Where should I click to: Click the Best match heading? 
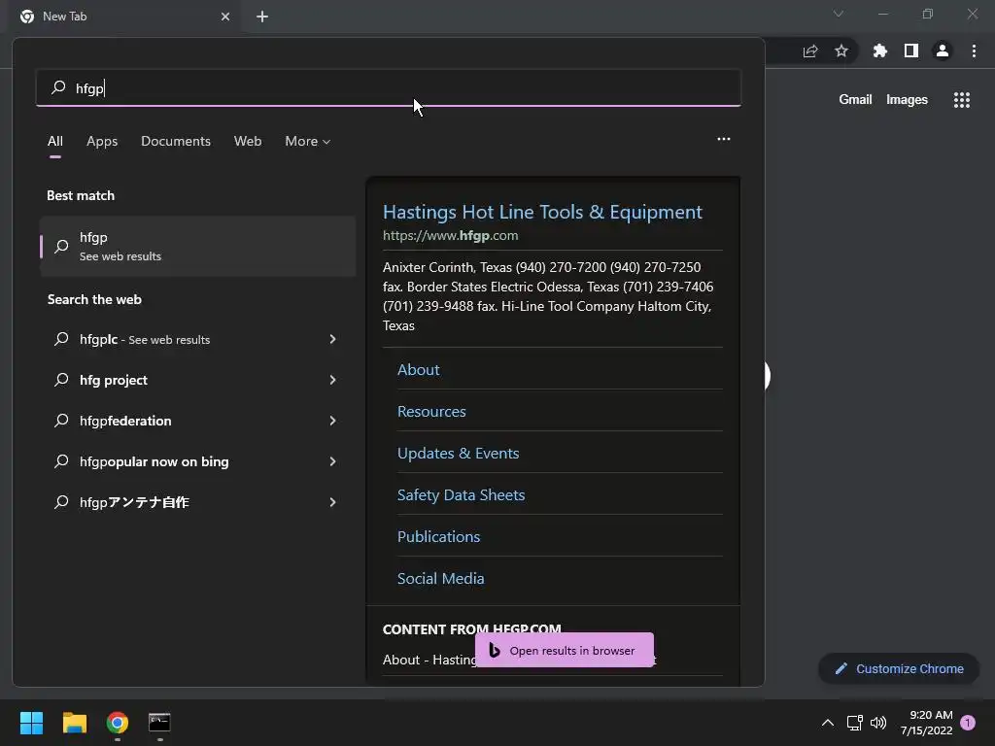(x=81, y=195)
